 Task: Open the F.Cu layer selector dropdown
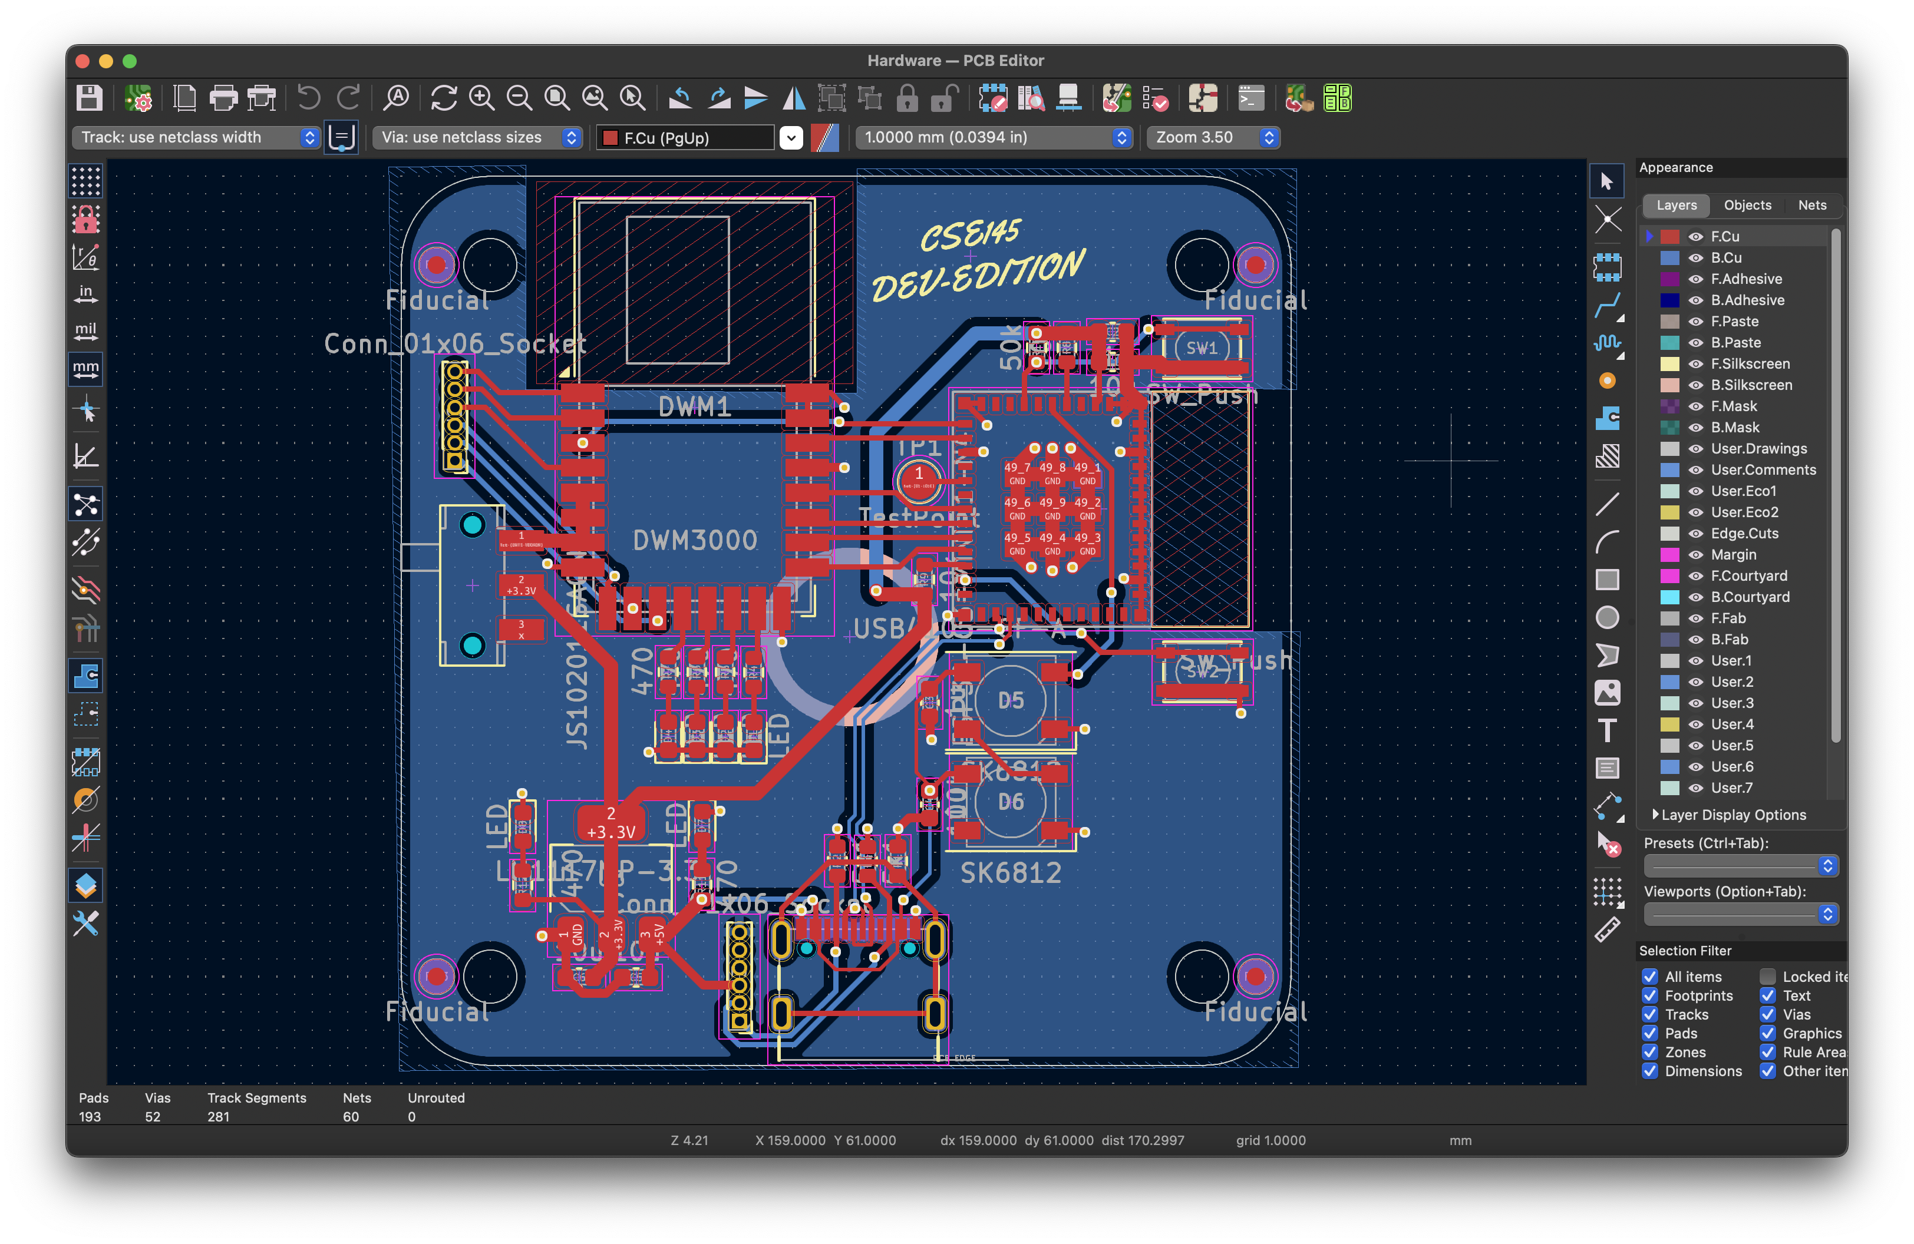coord(791,138)
